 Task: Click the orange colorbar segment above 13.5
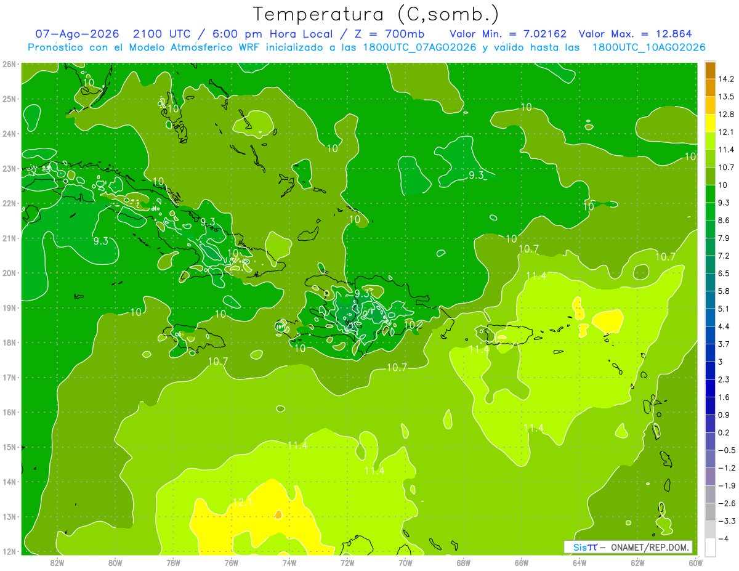tap(710, 87)
